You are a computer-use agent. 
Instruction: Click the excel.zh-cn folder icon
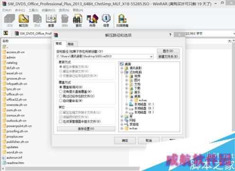4,73
